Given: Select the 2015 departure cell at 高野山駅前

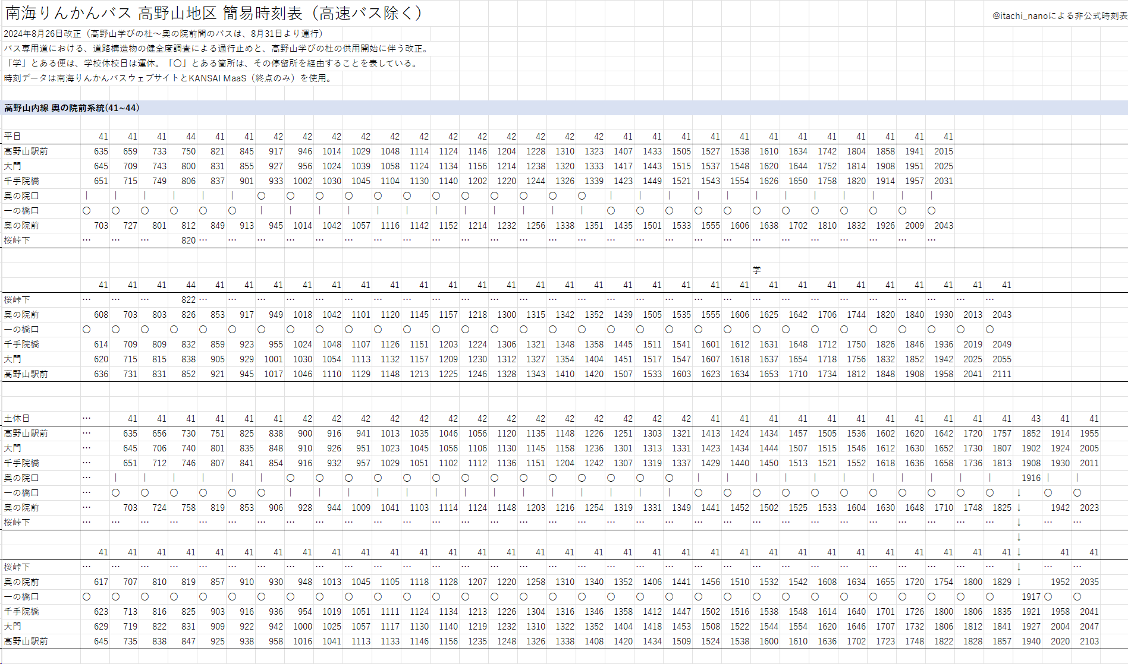Looking at the screenshot, I should pyautogui.click(x=943, y=151).
